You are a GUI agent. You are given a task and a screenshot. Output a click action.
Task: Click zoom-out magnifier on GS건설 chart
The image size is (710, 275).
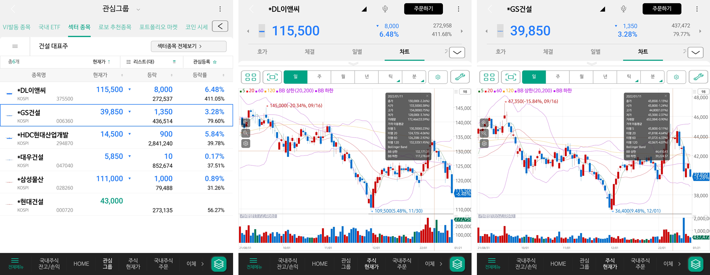[484, 133]
